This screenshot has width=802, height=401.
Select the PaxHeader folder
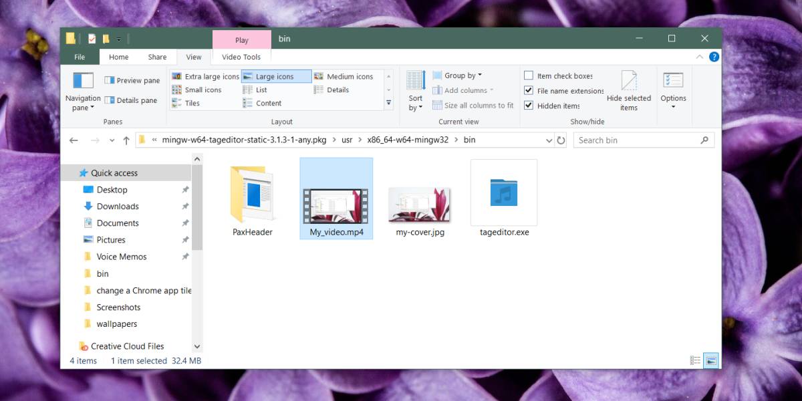pyautogui.click(x=253, y=199)
